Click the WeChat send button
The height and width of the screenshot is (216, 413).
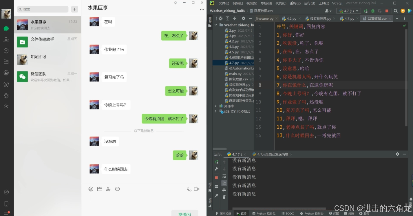click(184, 213)
